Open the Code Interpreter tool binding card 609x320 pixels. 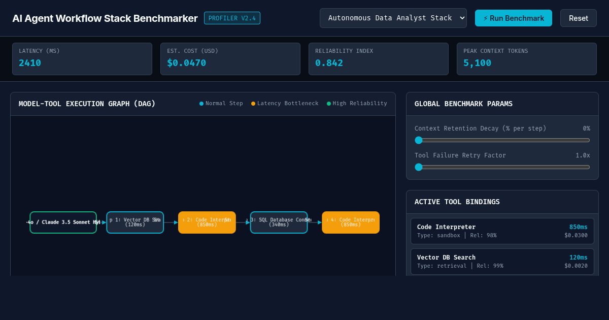(x=502, y=231)
